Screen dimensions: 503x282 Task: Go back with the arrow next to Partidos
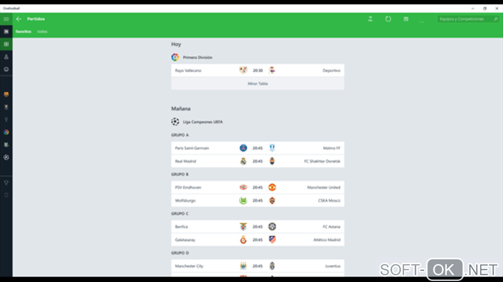19,19
